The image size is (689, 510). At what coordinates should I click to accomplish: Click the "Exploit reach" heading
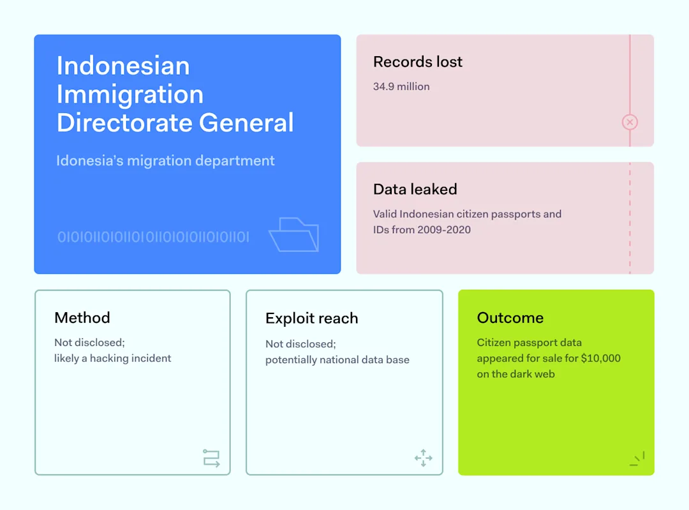[x=311, y=319]
